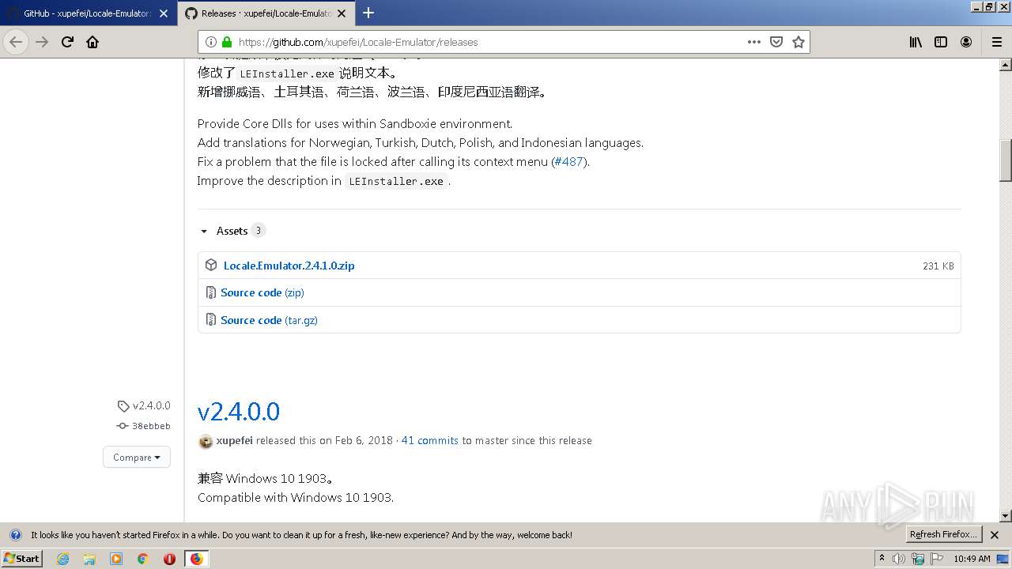The image size is (1012, 569).
Task: Download Source code (tar.gz)
Action: (x=269, y=320)
